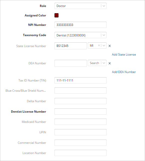Remove the State License Number row
Image resolution: width=145 pixels, height=161 pixels.
coord(109,46)
